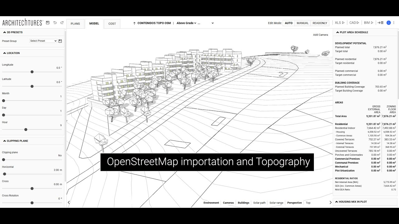Open the Environment options
This screenshot has width=399, height=224.
click(x=211, y=203)
